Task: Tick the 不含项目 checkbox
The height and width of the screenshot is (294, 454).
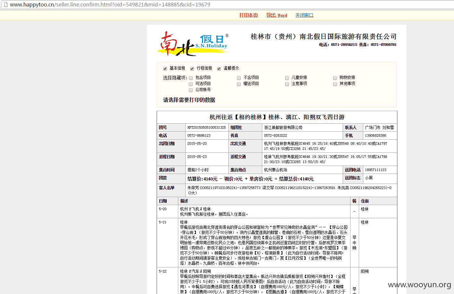Action: tap(239, 78)
